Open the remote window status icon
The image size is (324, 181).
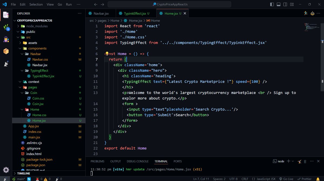tap(5, 179)
